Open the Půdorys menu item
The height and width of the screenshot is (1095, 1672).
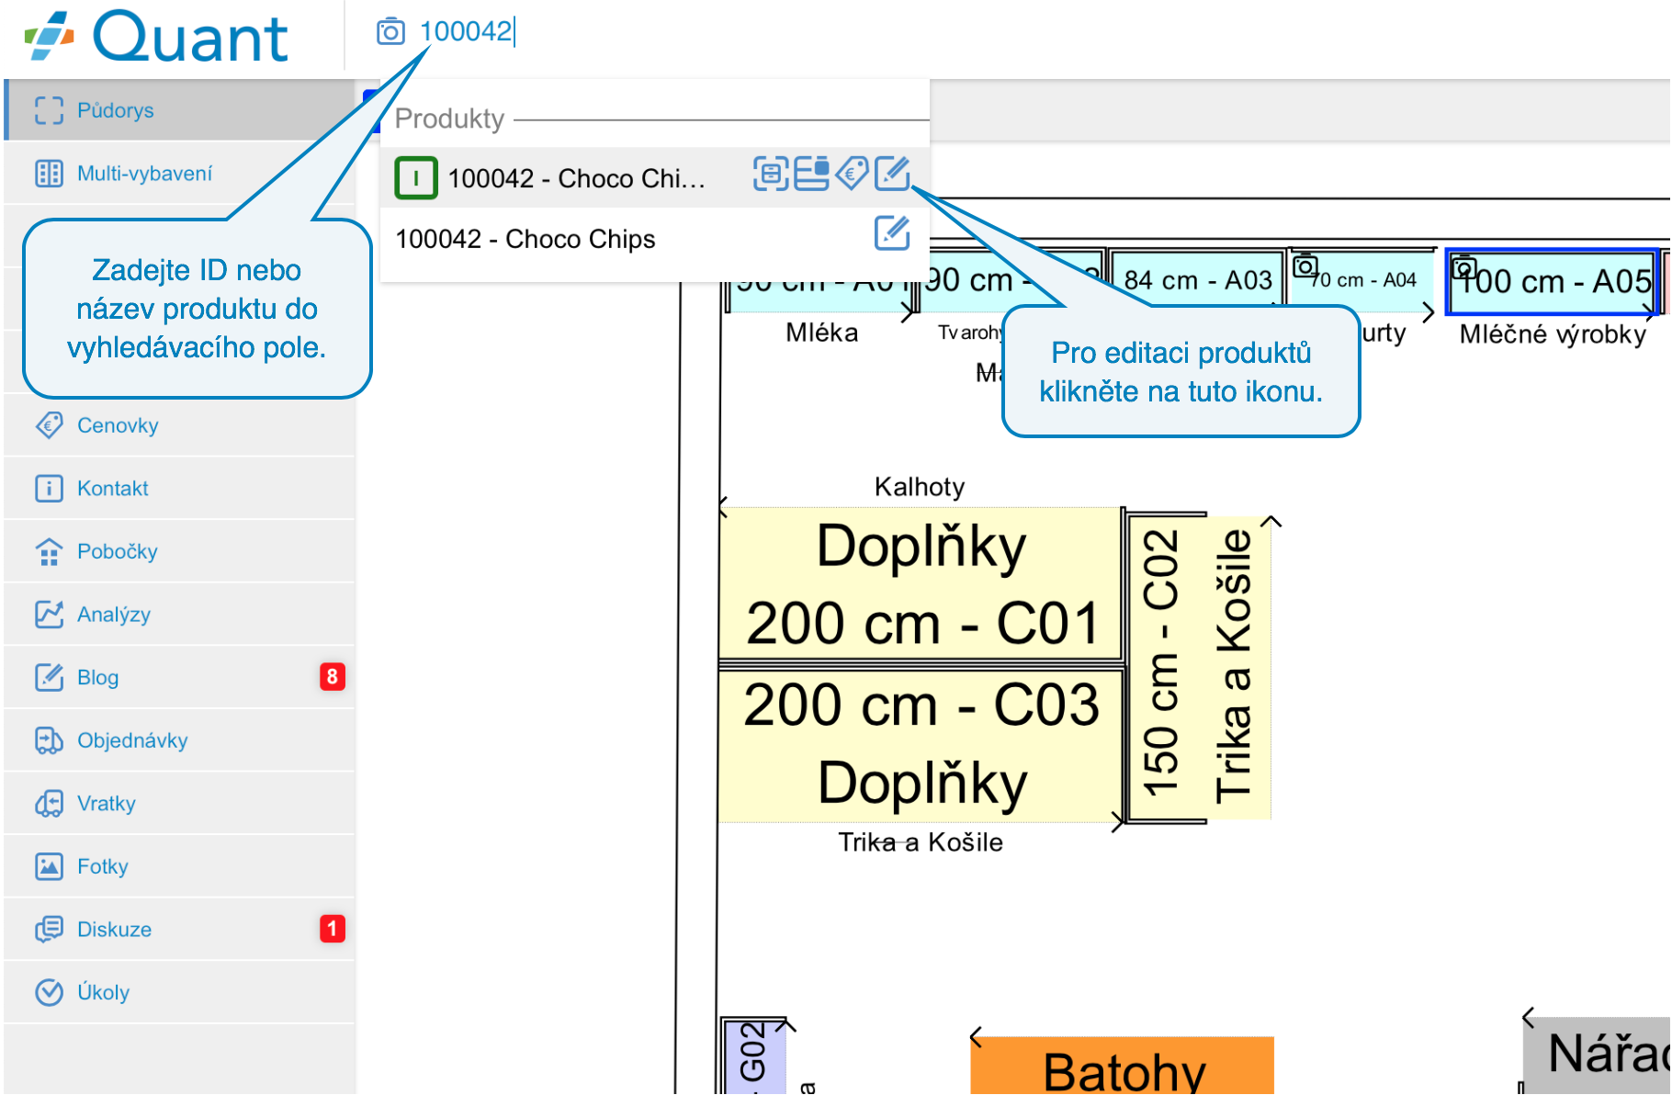180,110
